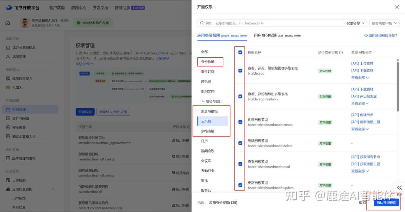Viewport: 405px width, 212px height.
Task: Open the 权限名称 search type dropdown
Action: [x=356, y=23]
